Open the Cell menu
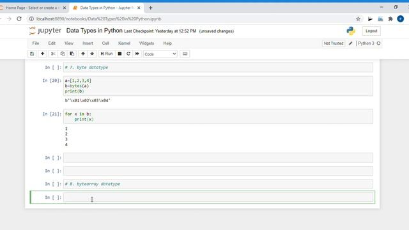The height and width of the screenshot is (230, 409). coord(105,43)
